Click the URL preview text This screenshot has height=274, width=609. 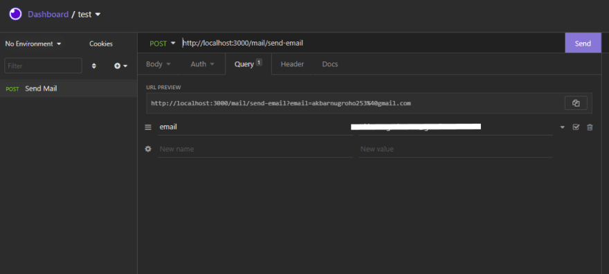click(281, 103)
